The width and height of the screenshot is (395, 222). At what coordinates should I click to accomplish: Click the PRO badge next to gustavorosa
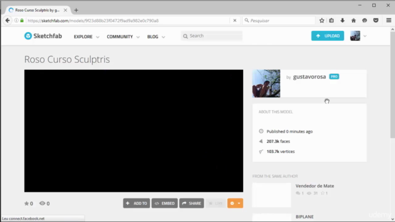pyautogui.click(x=334, y=76)
